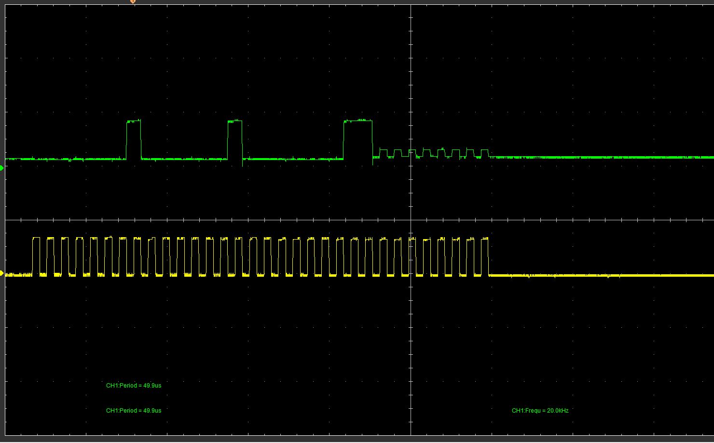Select the green channel ground level marker
Screen dimensions: 714x443
tap(2, 168)
